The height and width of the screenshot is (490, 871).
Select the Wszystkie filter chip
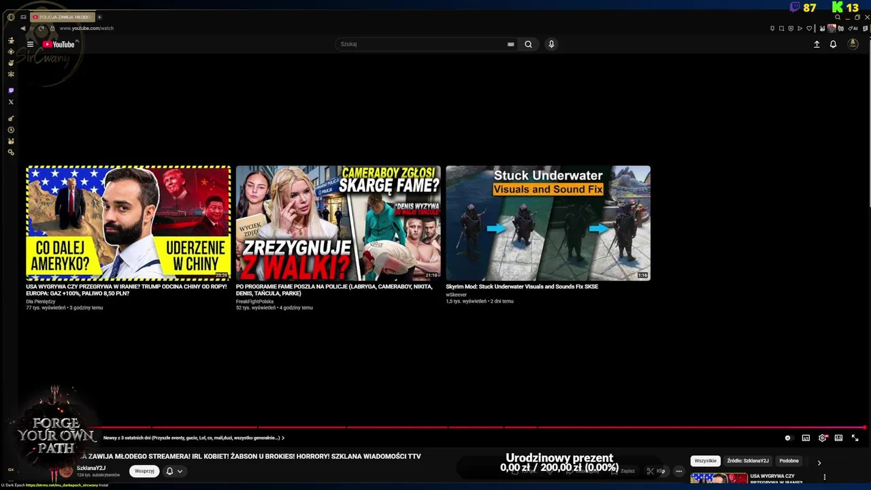(706, 461)
